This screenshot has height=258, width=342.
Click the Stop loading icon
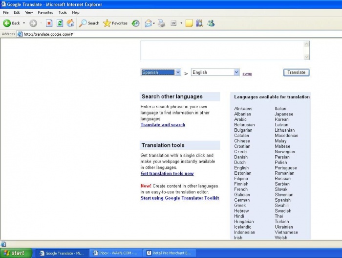[x=49, y=23]
